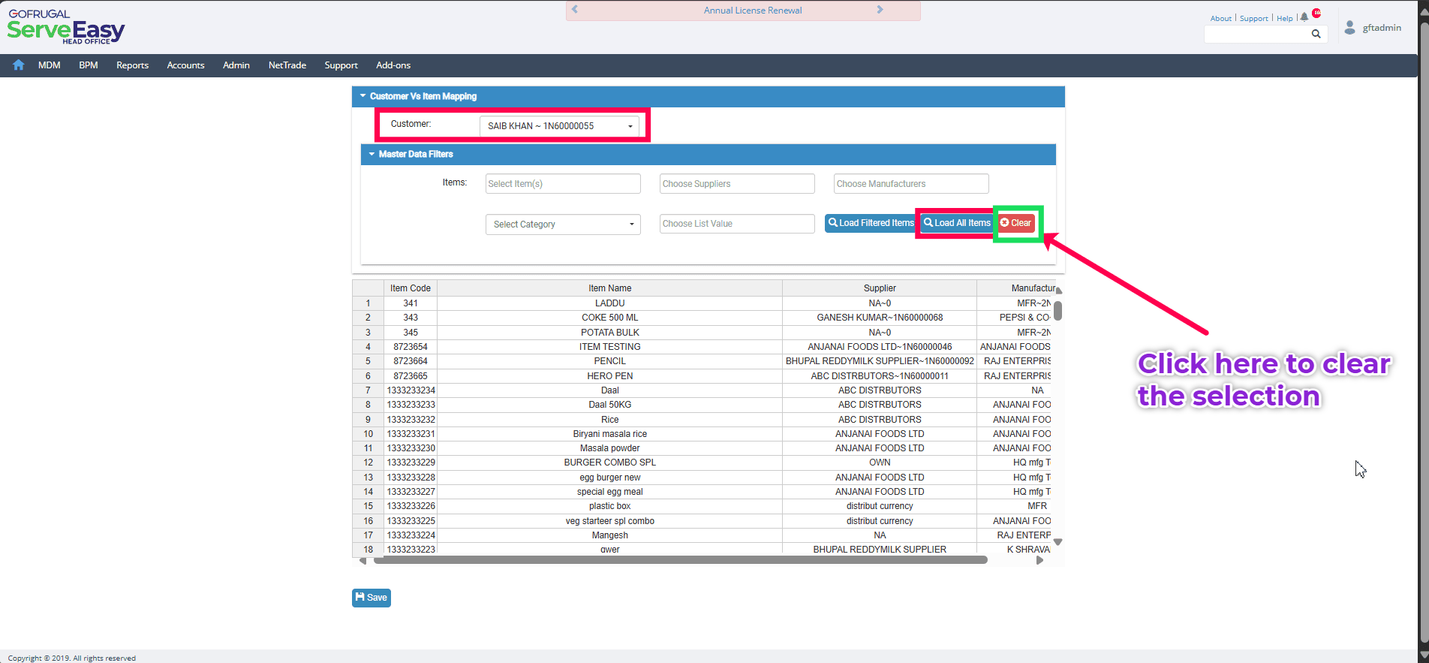Select the egg burger new item
This screenshot has width=1429, height=663.
click(609, 478)
